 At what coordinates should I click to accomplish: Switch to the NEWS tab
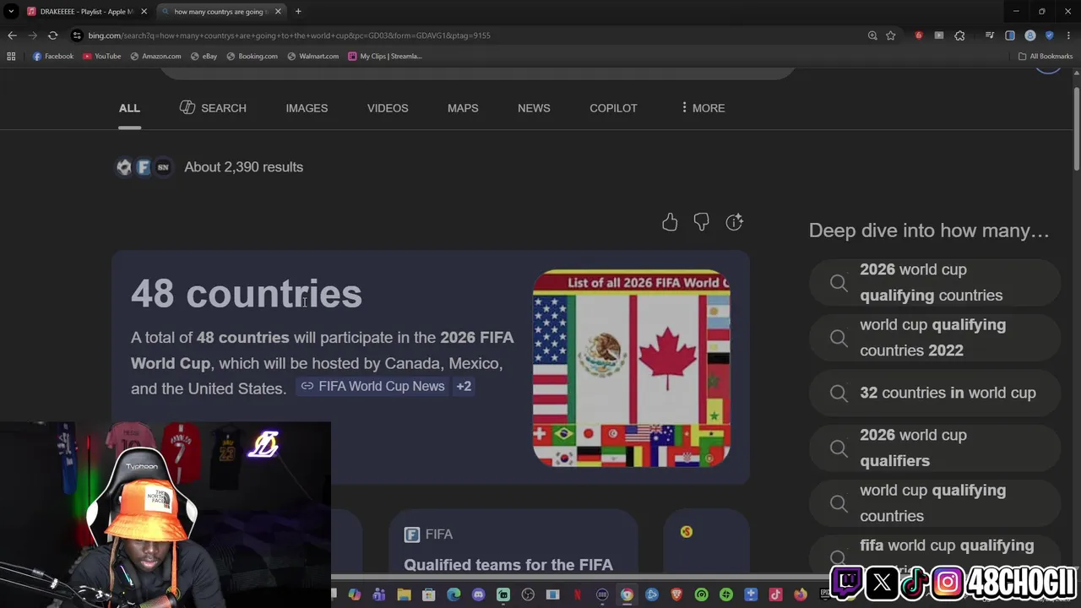click(x=534, y=108)
